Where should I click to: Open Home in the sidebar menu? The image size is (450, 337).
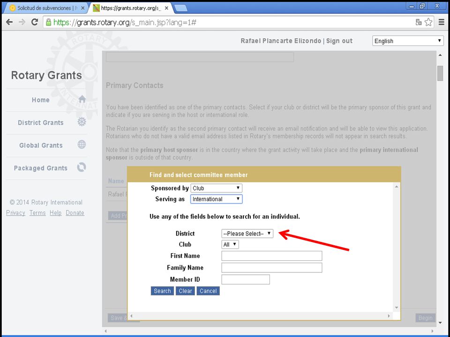(40, 100)
